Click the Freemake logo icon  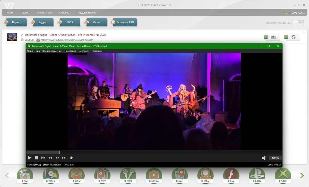pyautogui.click(x=9, y=6)
